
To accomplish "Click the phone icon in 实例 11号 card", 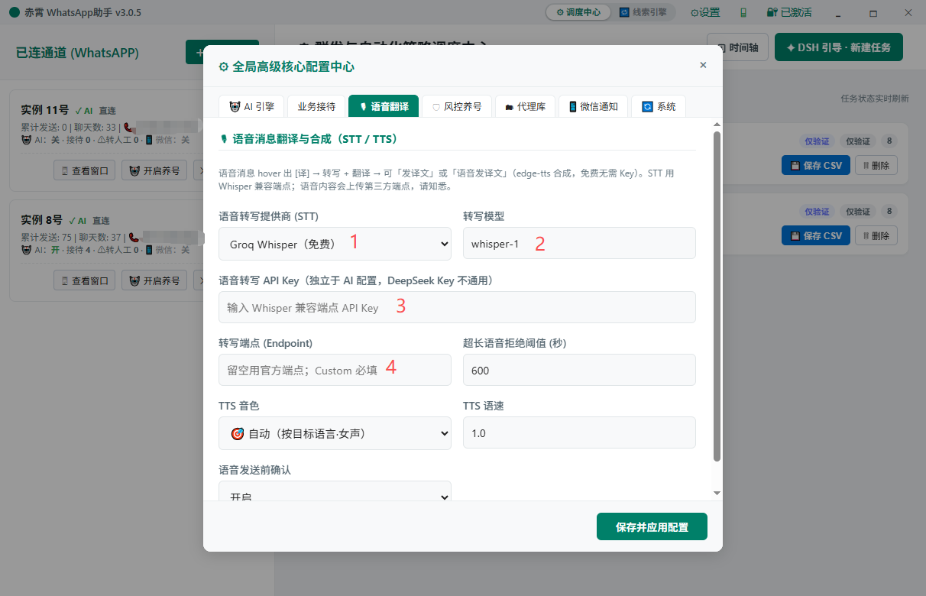I will (x=128, y=128).
